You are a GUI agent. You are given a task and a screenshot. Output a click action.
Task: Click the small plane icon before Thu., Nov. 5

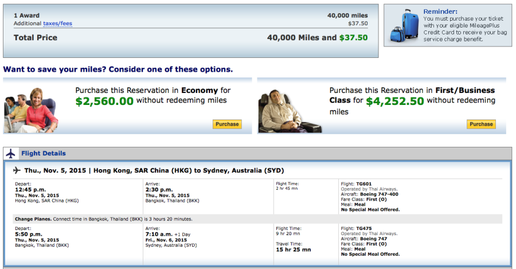(x=17, y=170)
